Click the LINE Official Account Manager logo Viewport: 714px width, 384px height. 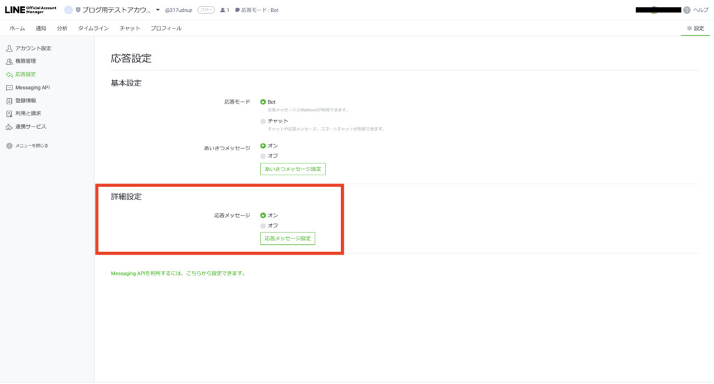31,10
